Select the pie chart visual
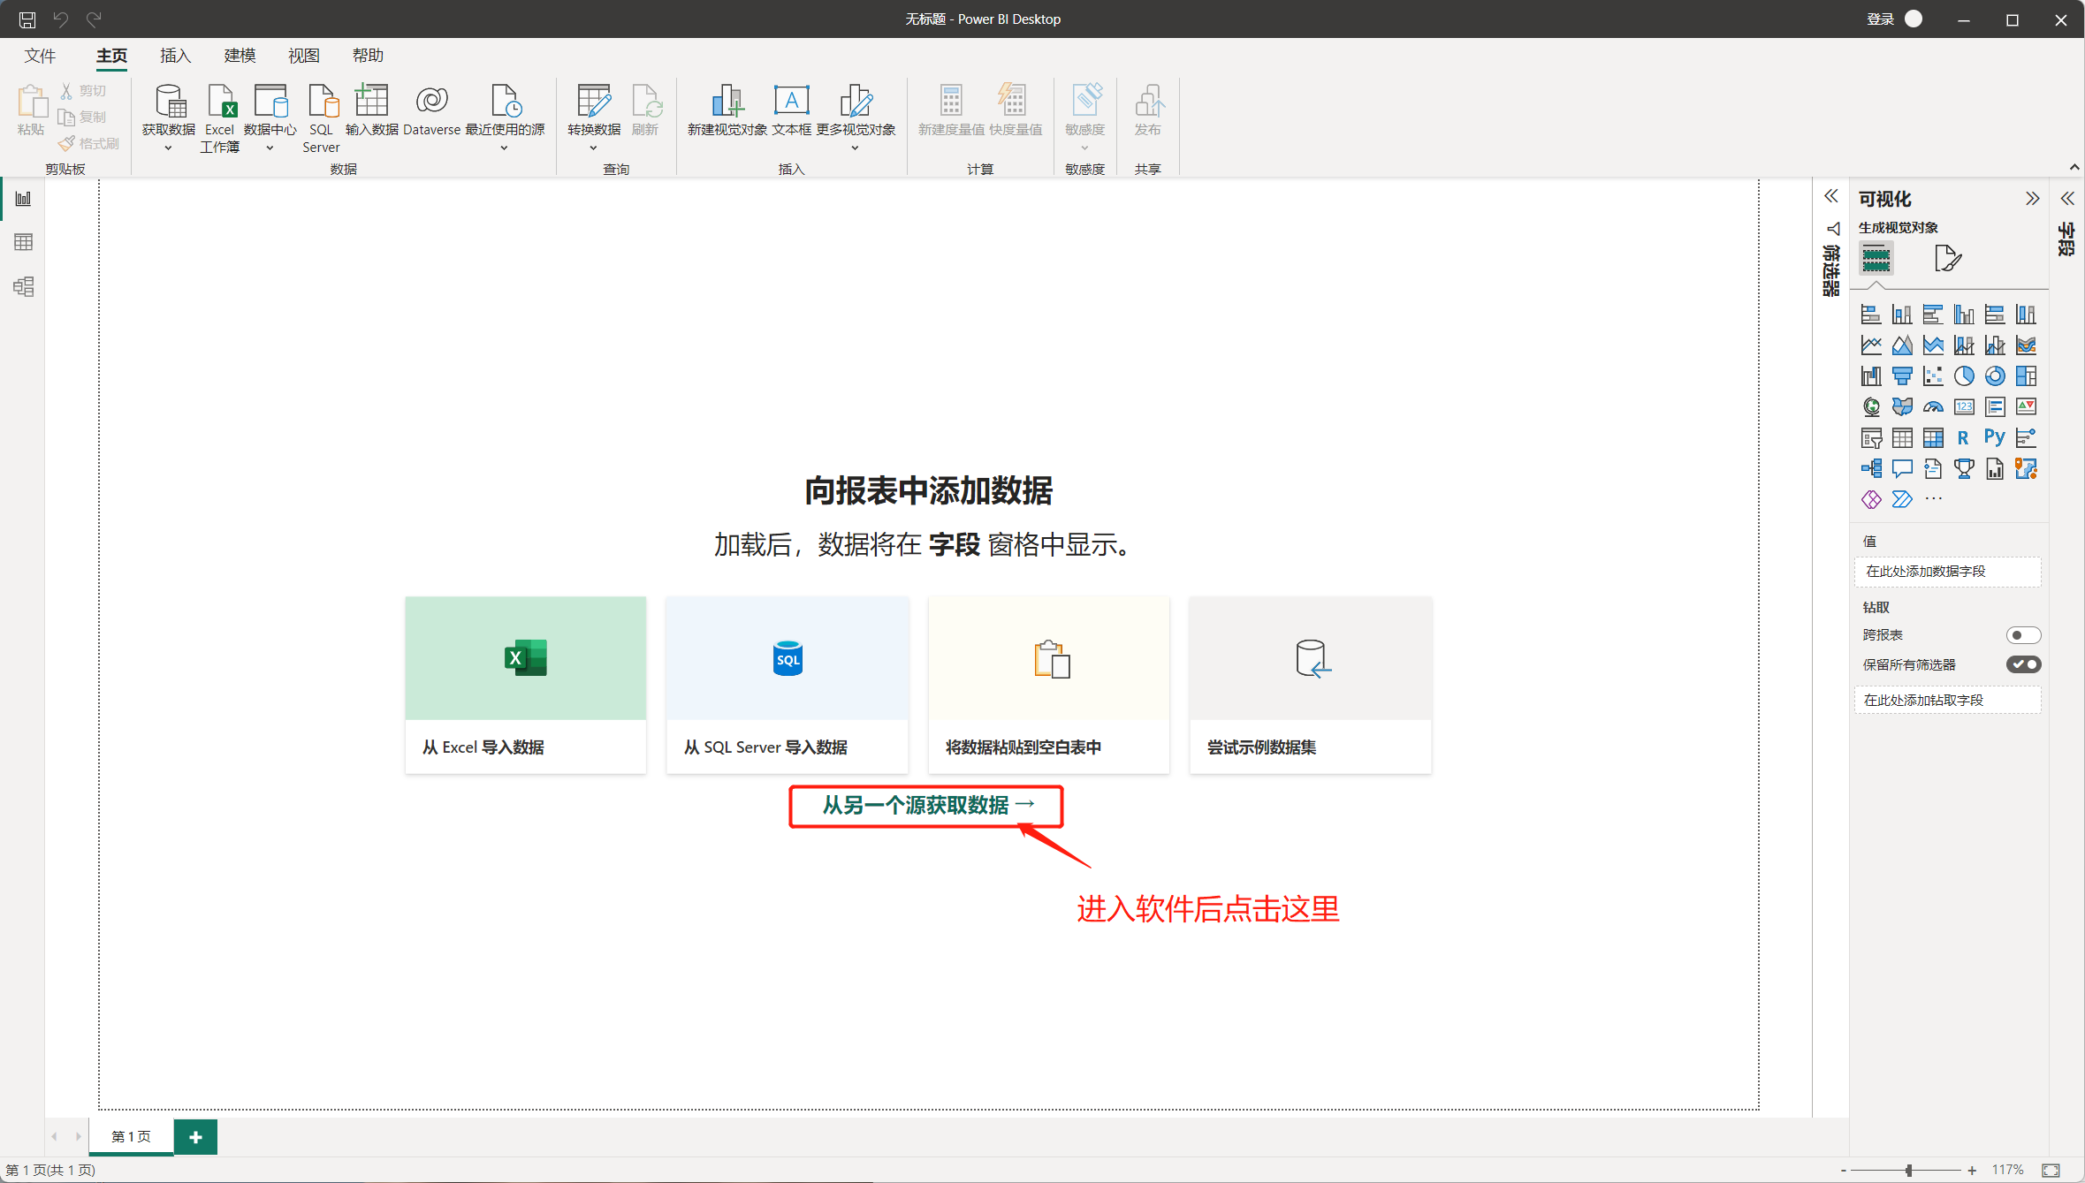Image resolution: width=2085 pixels, height=1183 pixels. click(1964, 376)
